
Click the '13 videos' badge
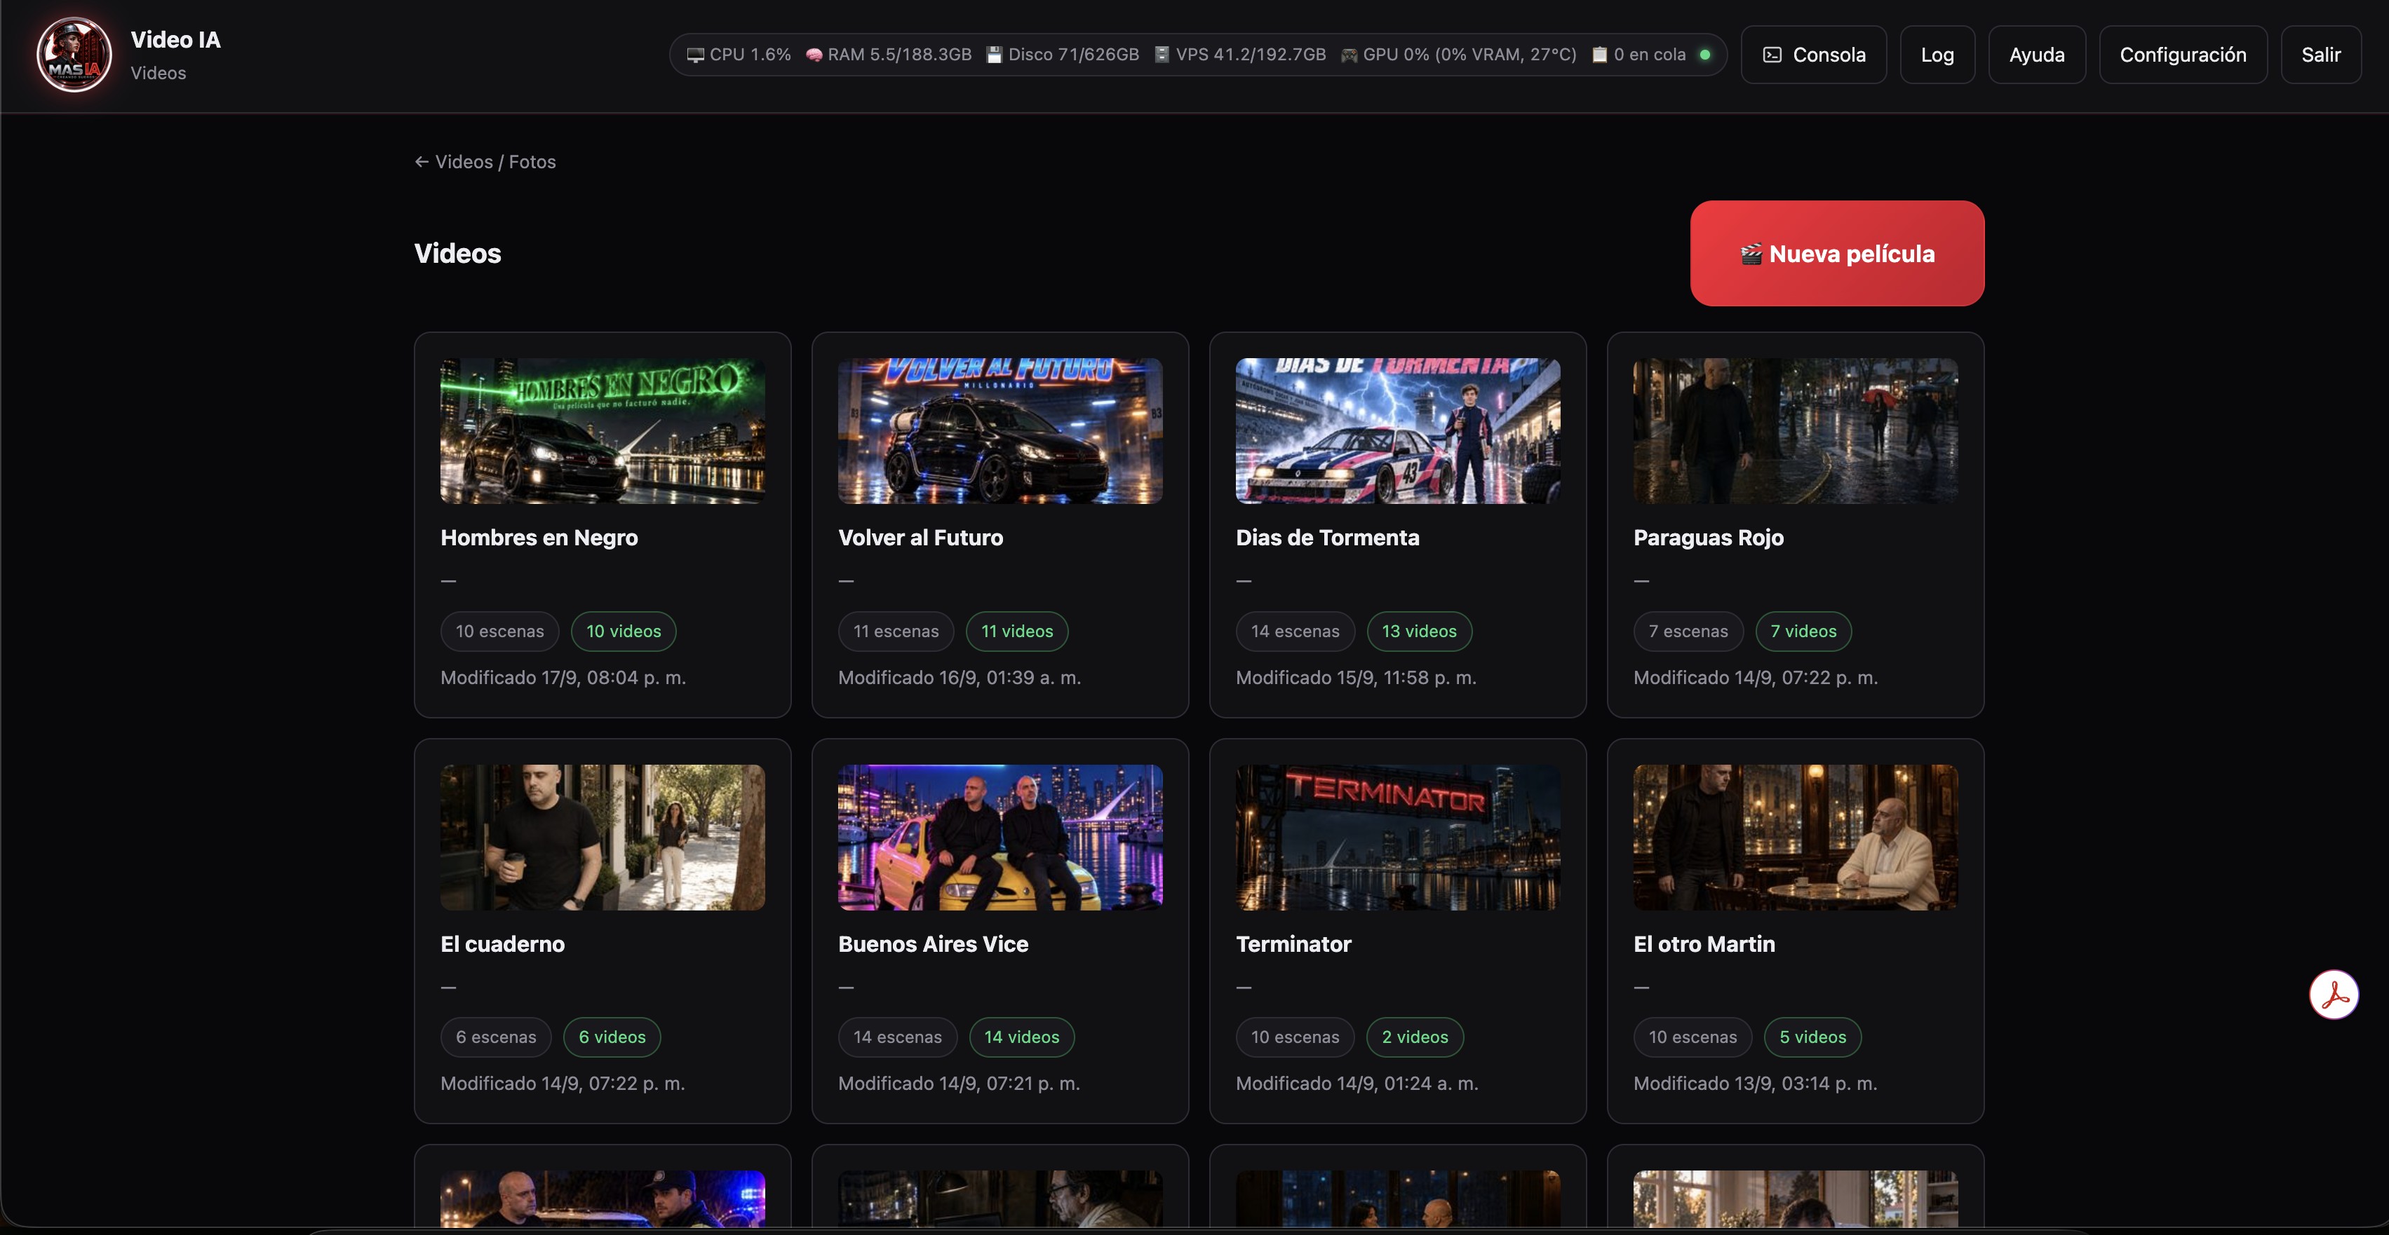click(1419, 632)
